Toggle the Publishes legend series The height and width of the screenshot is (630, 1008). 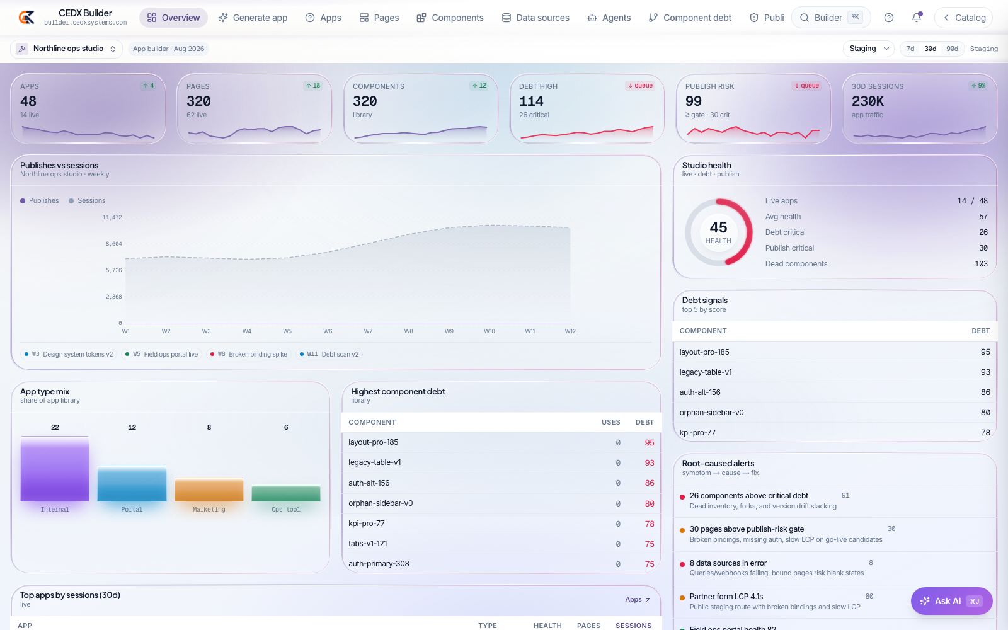(40, 200)
